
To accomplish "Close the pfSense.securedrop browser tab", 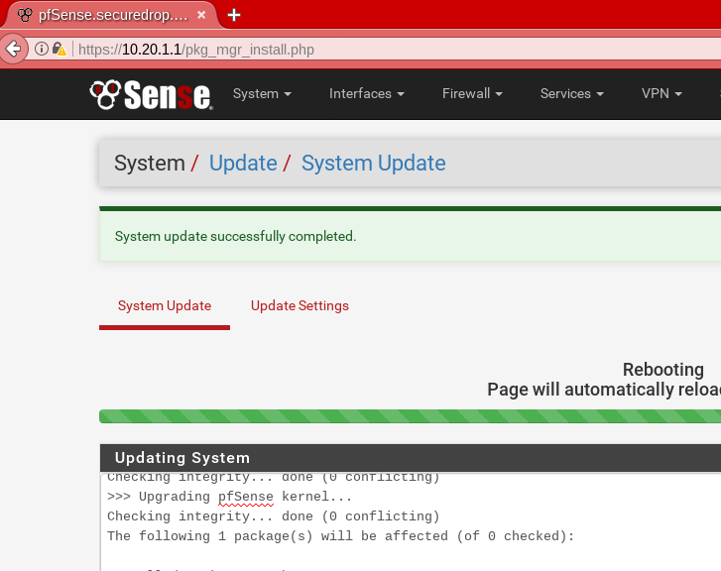I will click(x=201, y=15).
